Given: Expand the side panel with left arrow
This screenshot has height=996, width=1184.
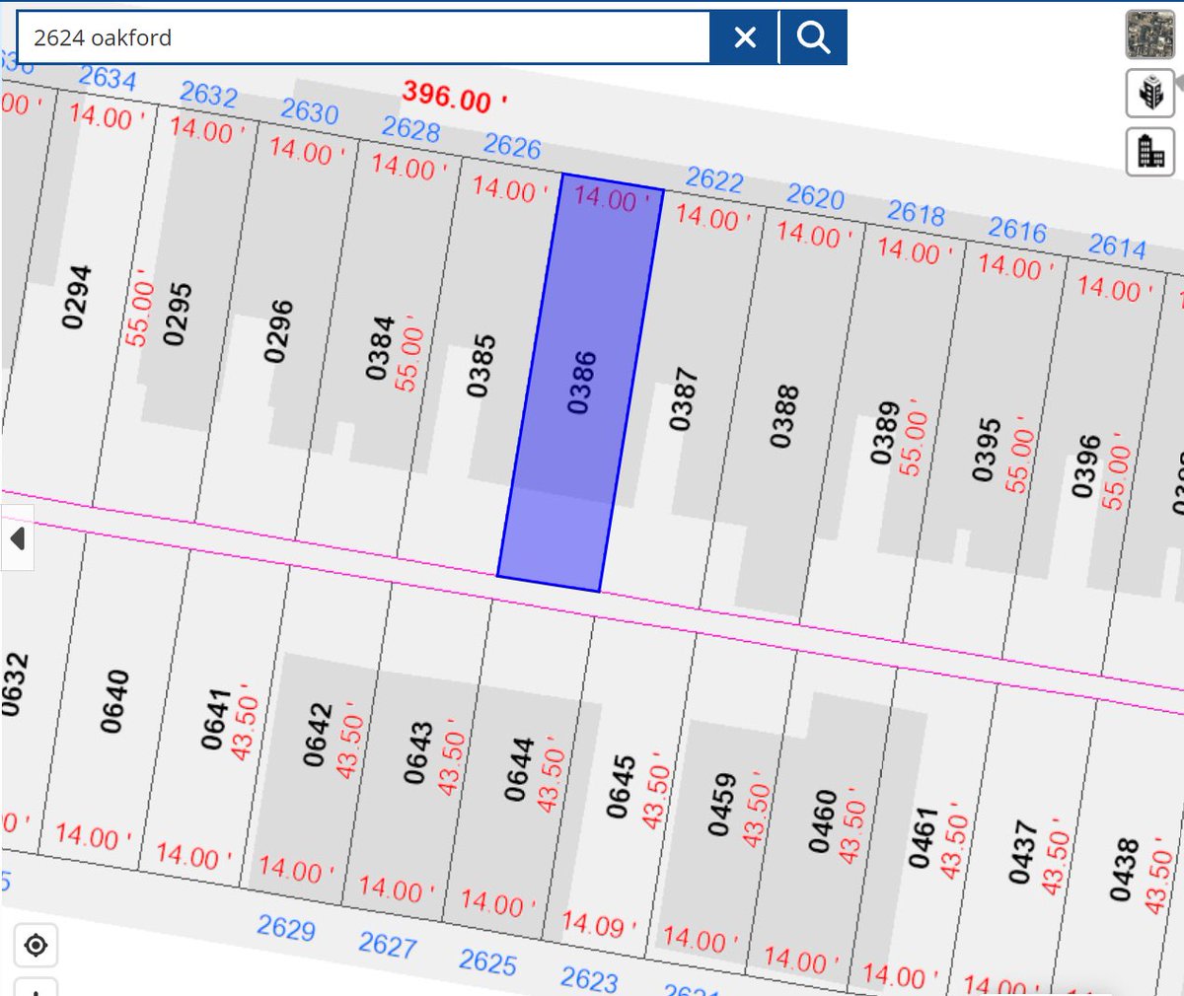Looking at the screenshot, I should [x=17, y=538].
